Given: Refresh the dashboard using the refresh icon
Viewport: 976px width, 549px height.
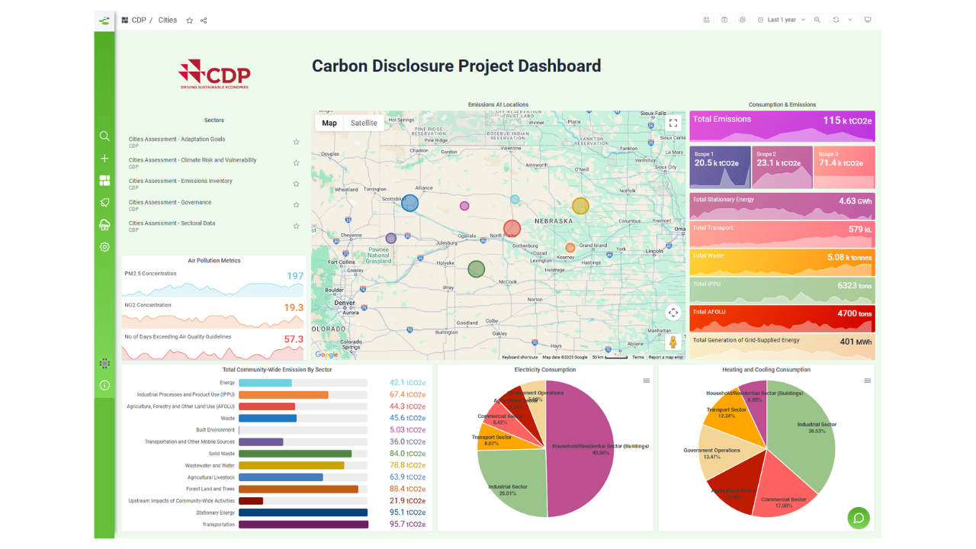Looking at the screenshot, I should 836,20.
